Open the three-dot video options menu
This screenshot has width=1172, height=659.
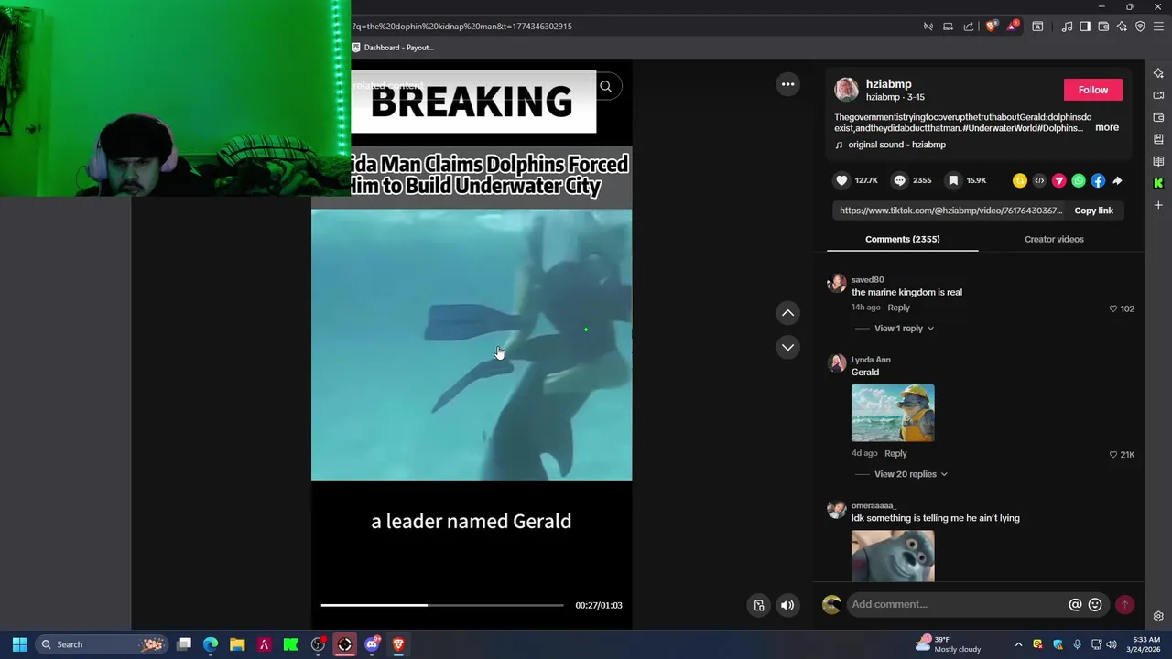[x=787, y=84]
